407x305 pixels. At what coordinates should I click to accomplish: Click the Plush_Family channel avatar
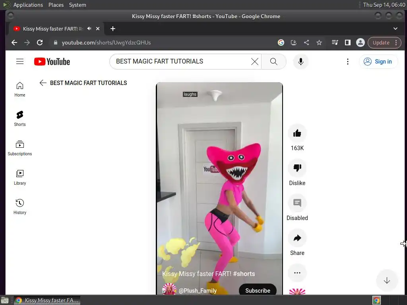169,289
